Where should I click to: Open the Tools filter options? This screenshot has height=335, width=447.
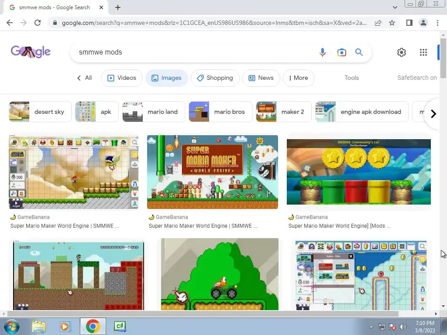pyautogui.click(x=351, y=78)
